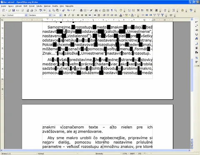The height and width of the screenshot is (155, 200).
Task: Set justified text alignment
Action: [90, 15]
